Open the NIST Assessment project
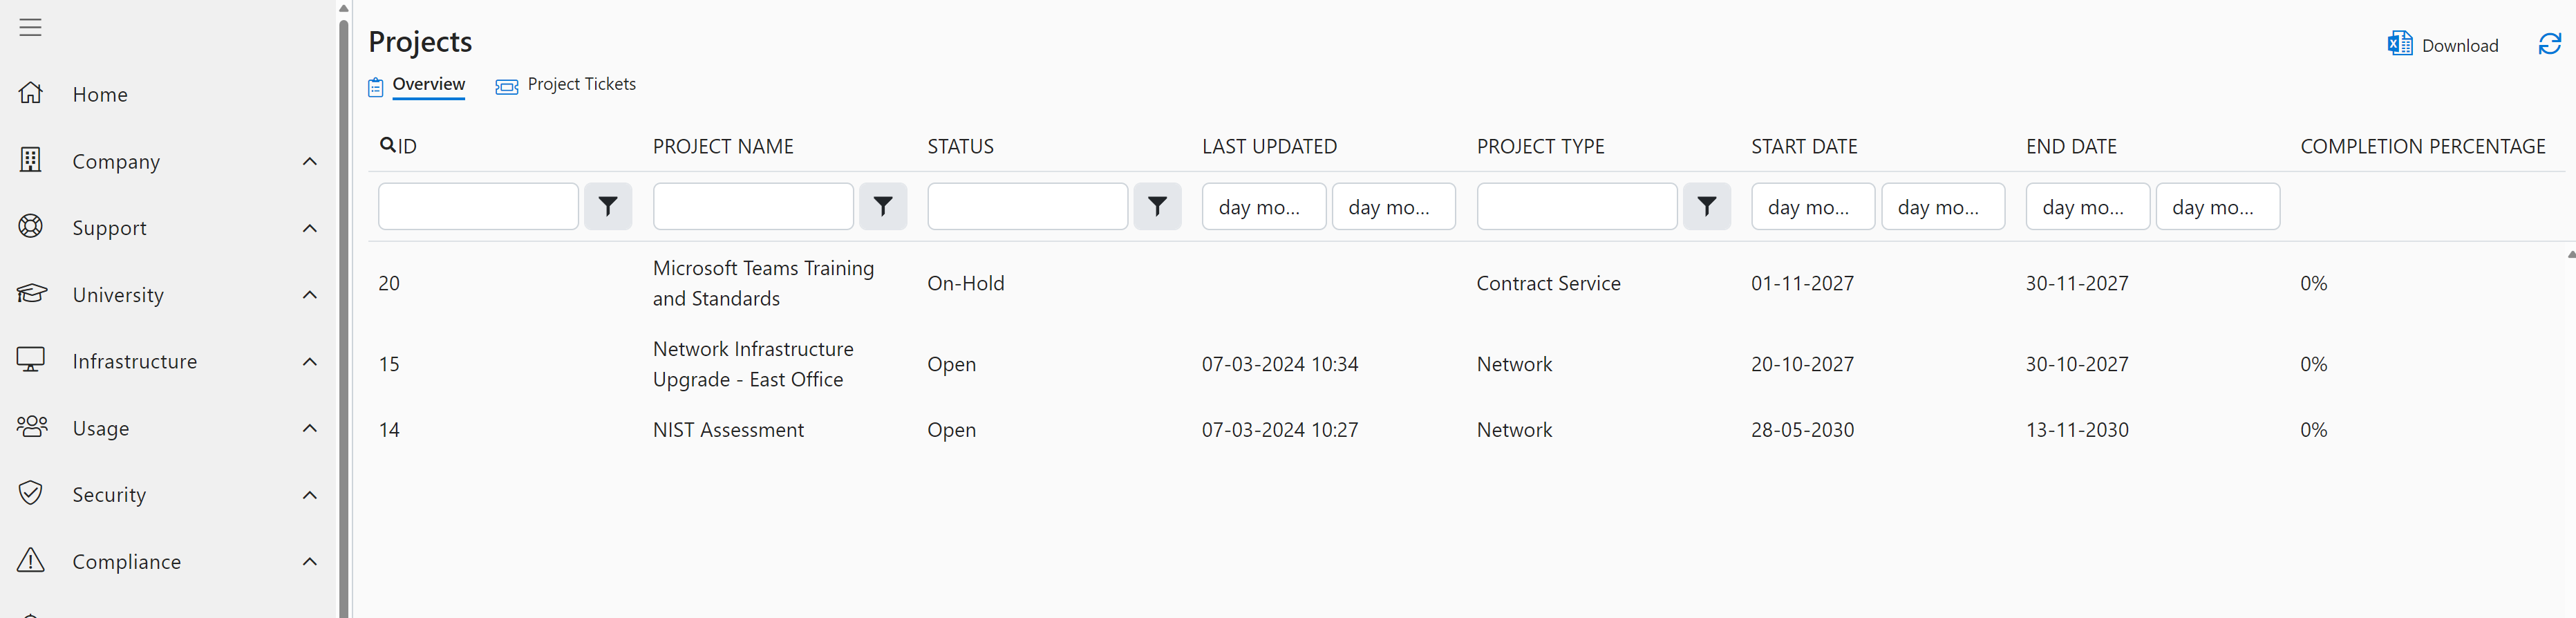2576x618 pixels. pos(728,430)
